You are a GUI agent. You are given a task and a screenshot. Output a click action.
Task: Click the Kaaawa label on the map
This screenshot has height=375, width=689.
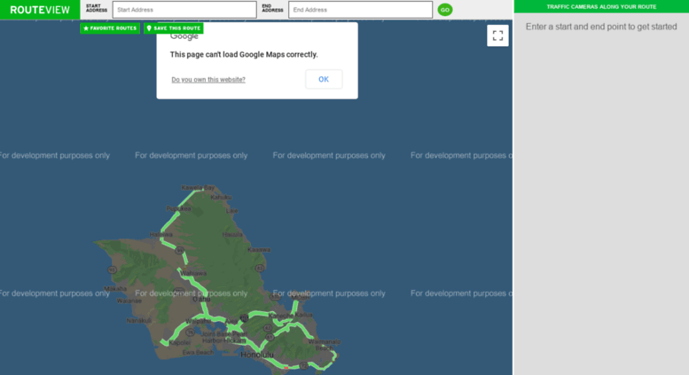(259, 249)
